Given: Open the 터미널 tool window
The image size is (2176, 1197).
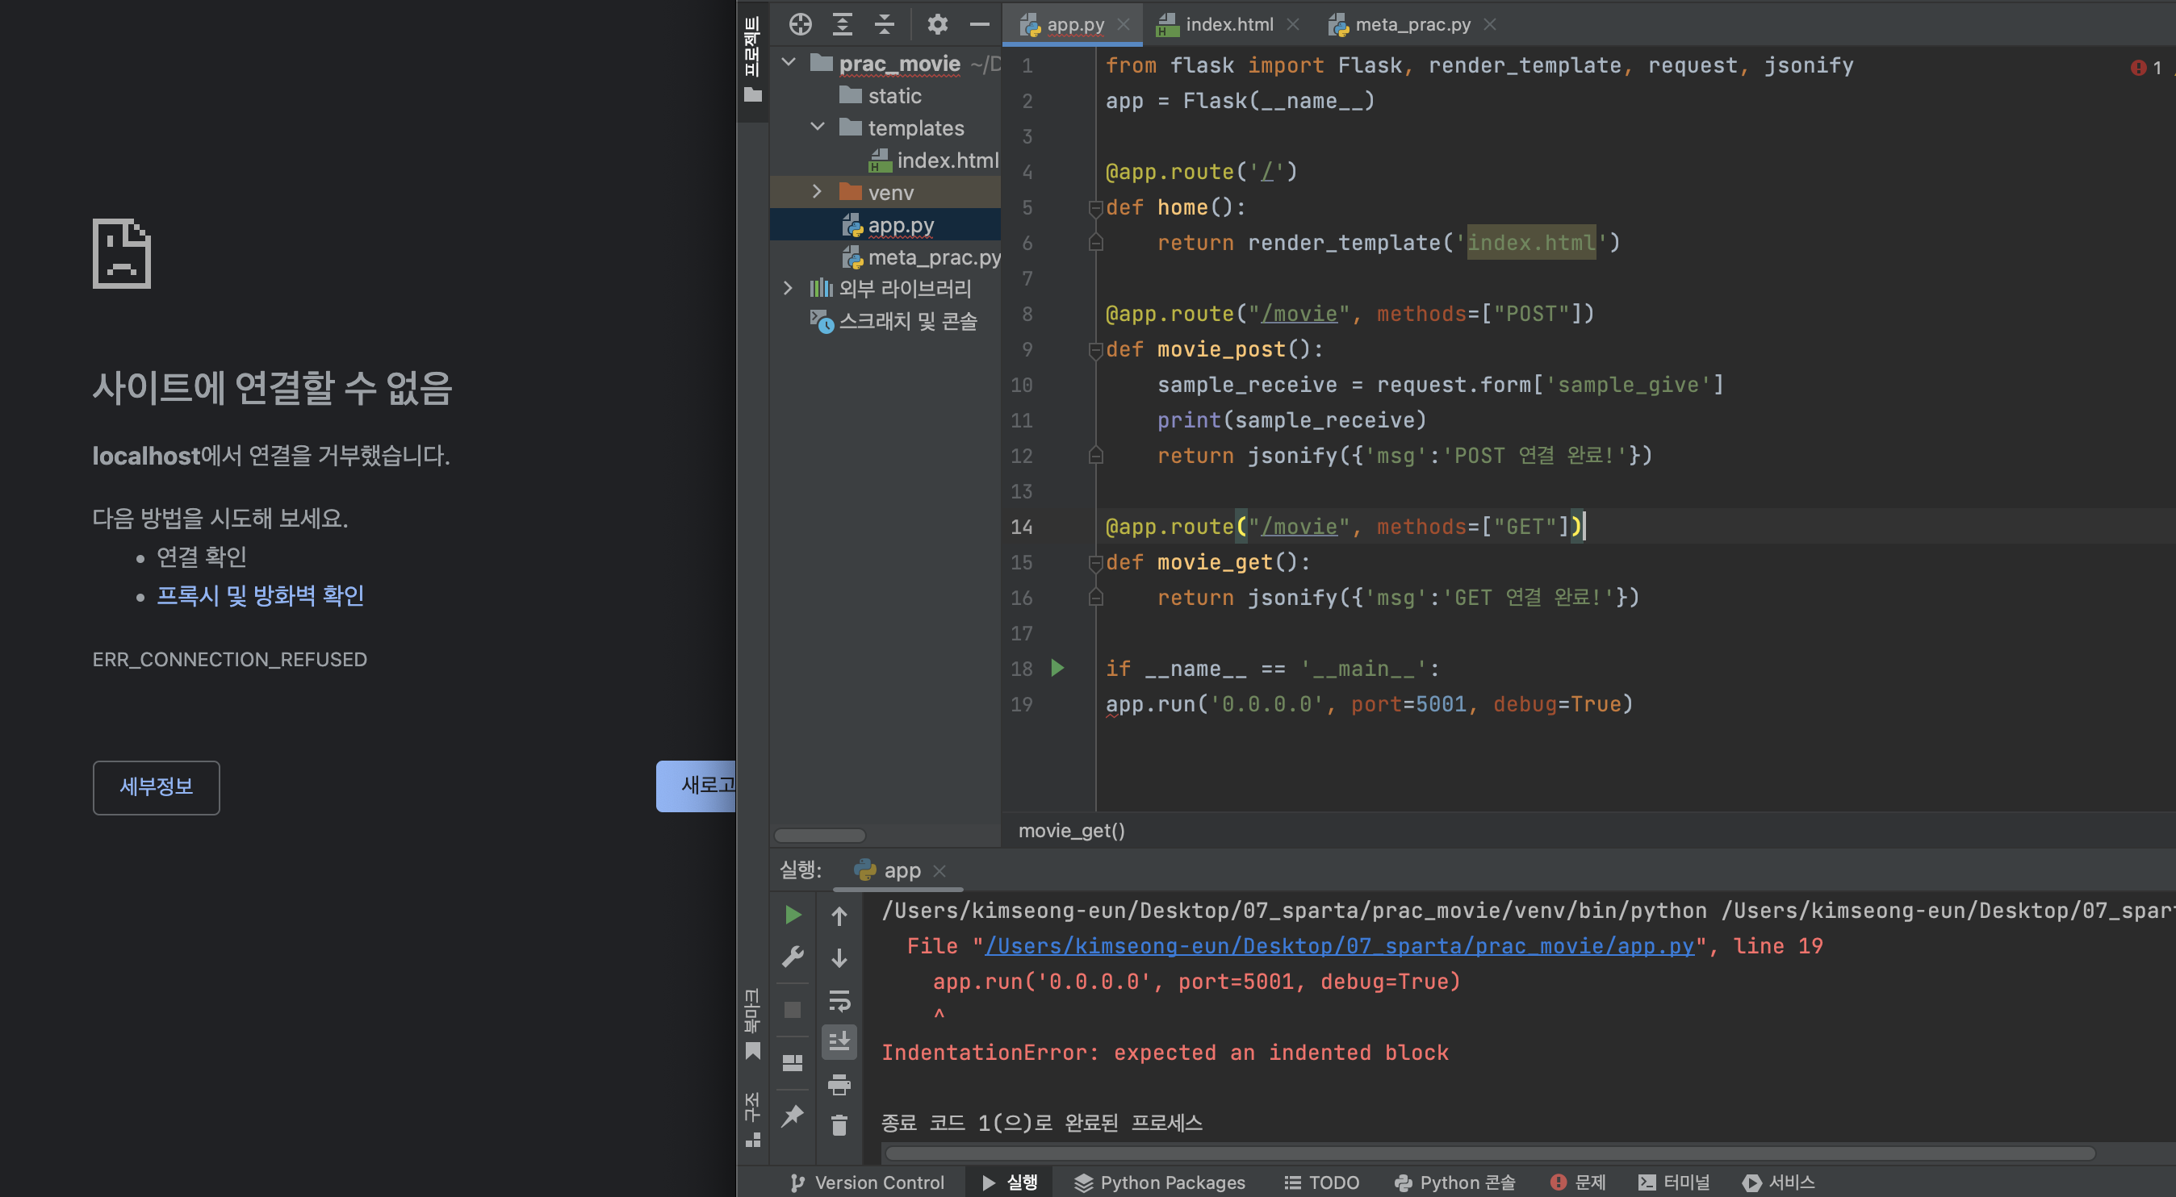Looking at the screenshot, I should tap(1674, 1182).
